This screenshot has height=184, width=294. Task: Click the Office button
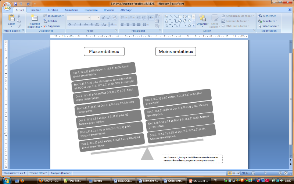(7, 6)
